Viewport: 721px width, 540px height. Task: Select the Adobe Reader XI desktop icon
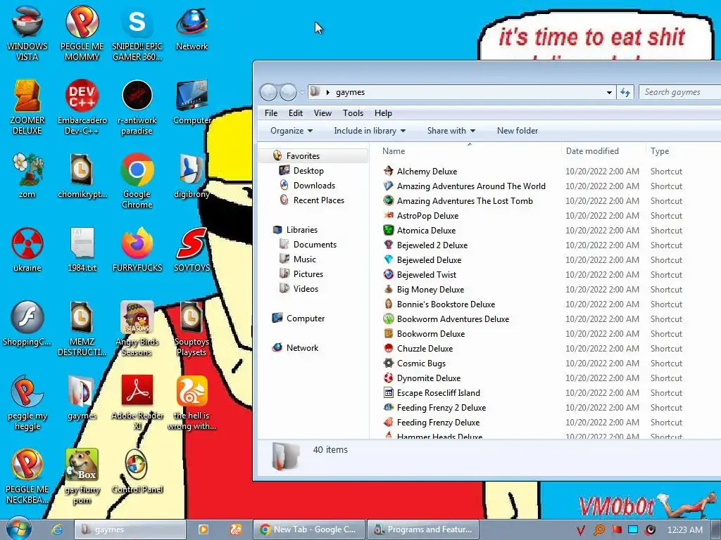(x=137, y=403)
